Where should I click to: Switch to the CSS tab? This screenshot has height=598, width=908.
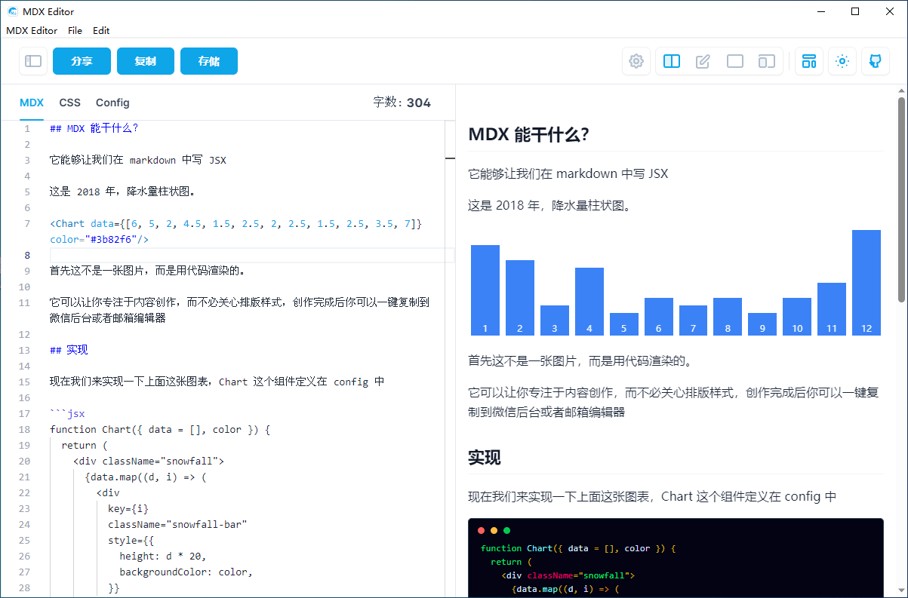pos(69,103)
